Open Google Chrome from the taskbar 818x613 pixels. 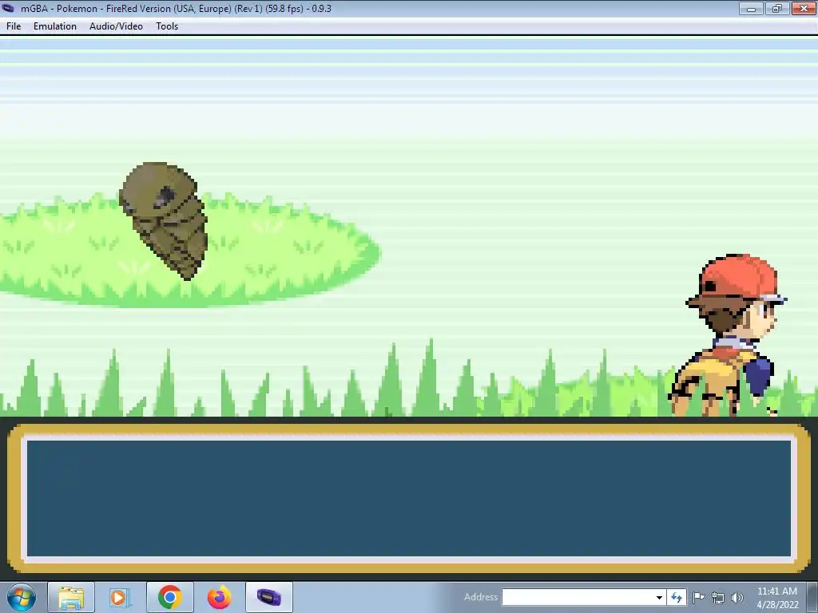169,597
